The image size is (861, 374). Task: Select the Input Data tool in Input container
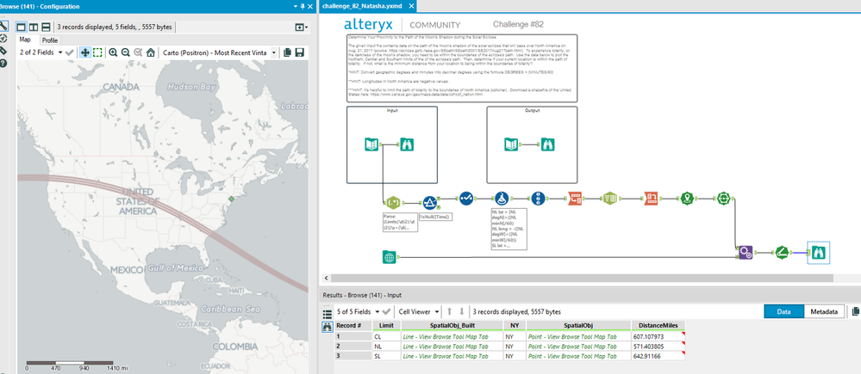coord(371,144)
